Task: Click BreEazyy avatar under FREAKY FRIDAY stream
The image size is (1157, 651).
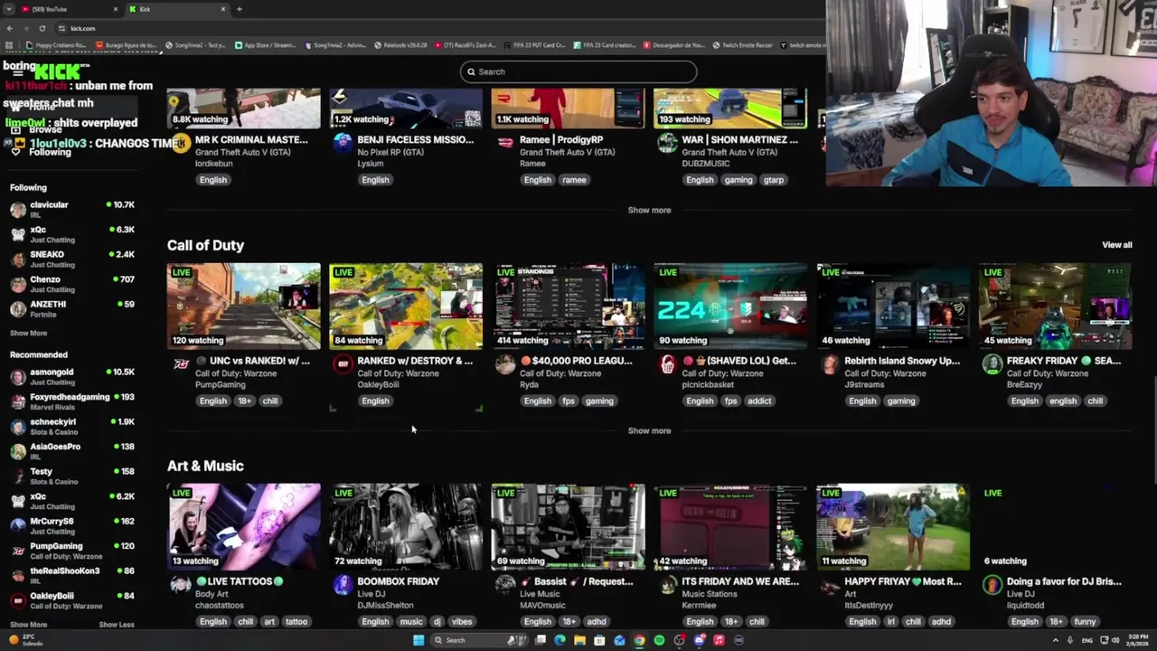Action: pyautogui.click(x=992, y=364)
